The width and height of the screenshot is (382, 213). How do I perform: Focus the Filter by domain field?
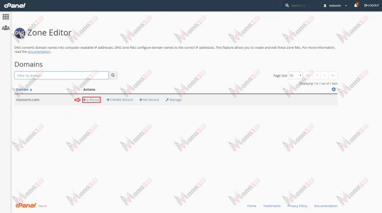(x=61, y=75)
